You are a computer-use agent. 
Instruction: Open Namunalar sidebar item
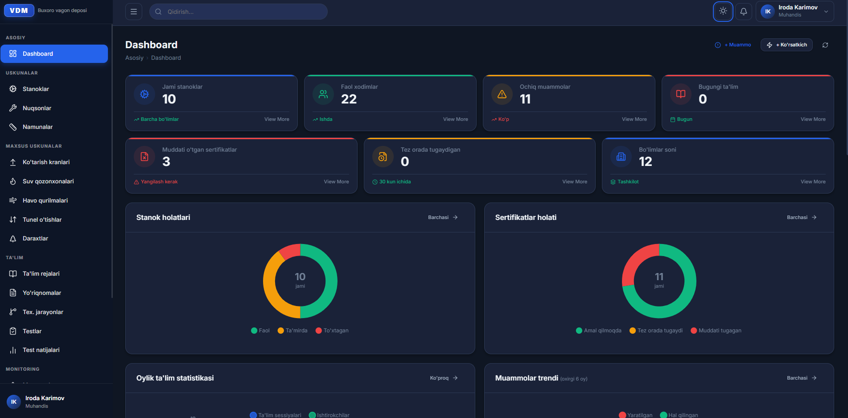coord(54,127)
